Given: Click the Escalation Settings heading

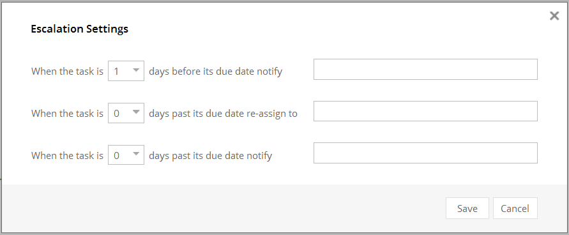Looking at the screenshot, I should [x=79, y=29].
